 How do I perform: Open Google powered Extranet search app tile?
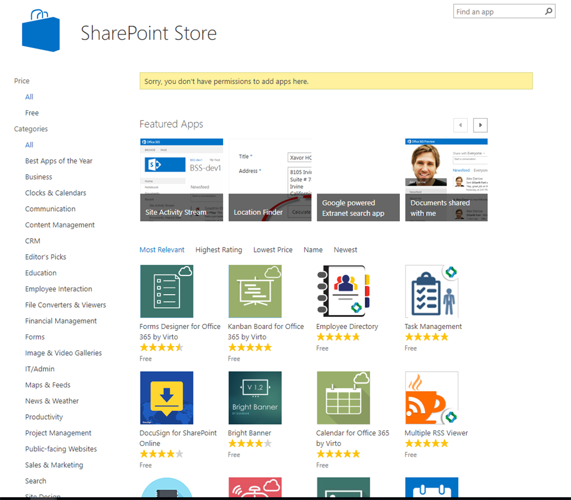(359, 180)
